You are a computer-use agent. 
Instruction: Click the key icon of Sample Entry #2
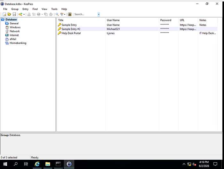[60, 29]
